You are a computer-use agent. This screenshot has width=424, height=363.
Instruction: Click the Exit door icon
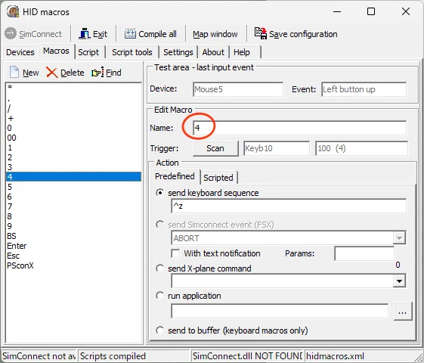pos(85,33)
